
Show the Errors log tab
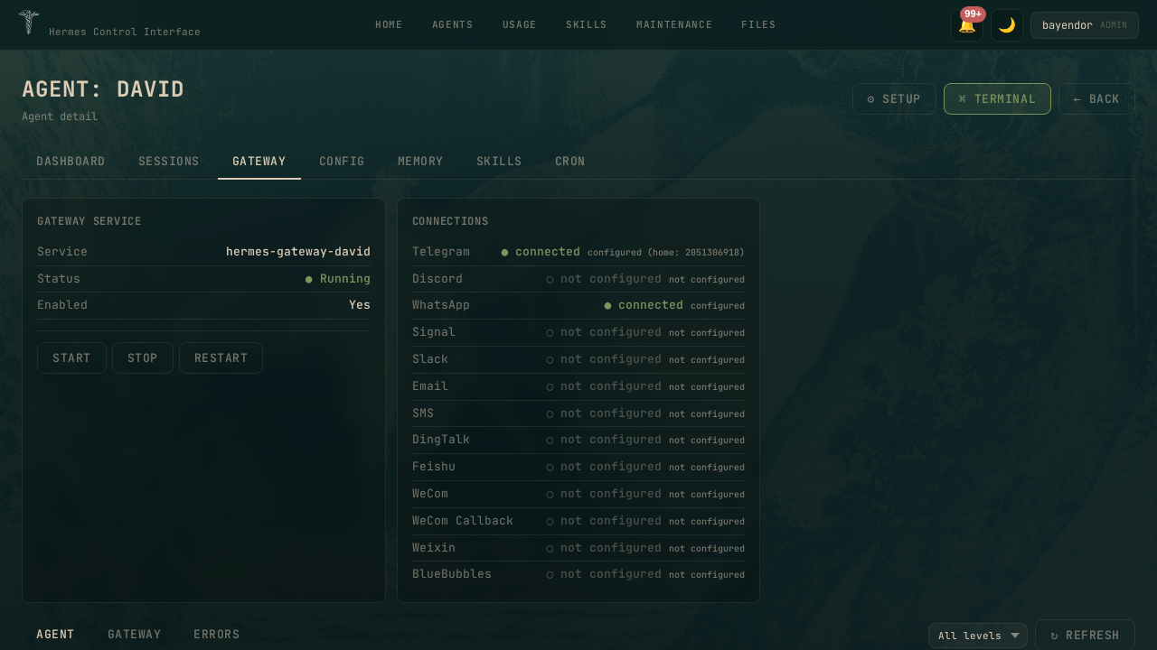point(216,635)
